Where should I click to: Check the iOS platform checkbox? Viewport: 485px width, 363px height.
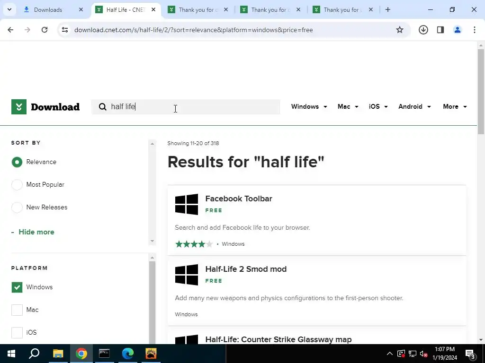click(x=17, y=332)
